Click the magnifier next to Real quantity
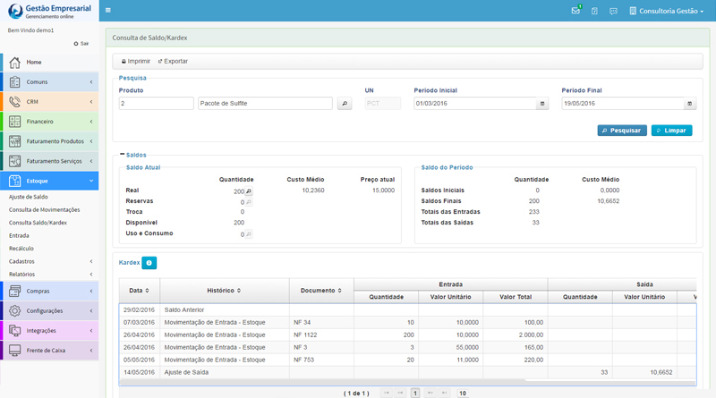The height and width of the screenshot is (398, 716). click(249, 191)
